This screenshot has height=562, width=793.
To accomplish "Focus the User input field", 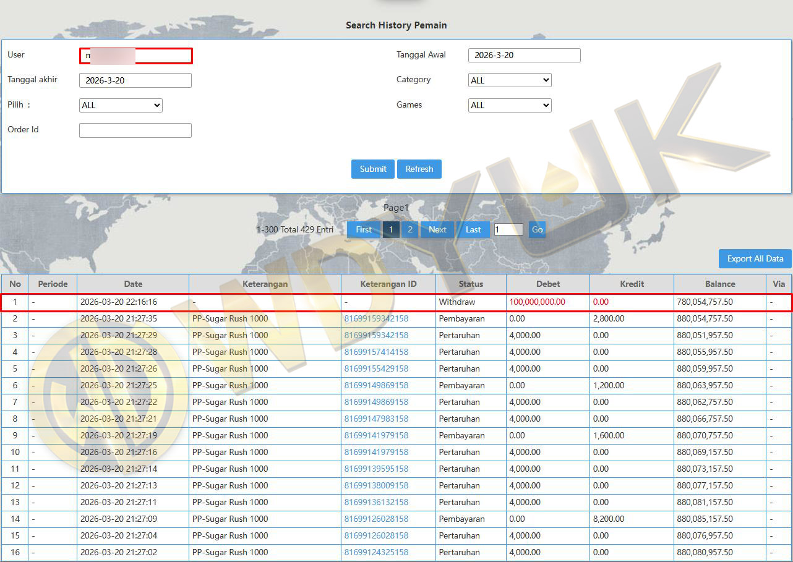I will (x=135, y=56).
